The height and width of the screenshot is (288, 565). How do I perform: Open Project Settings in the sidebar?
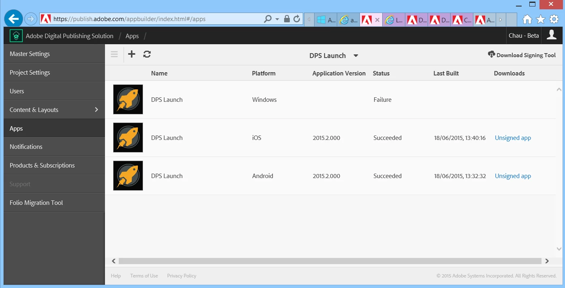[x=54, y=73]
